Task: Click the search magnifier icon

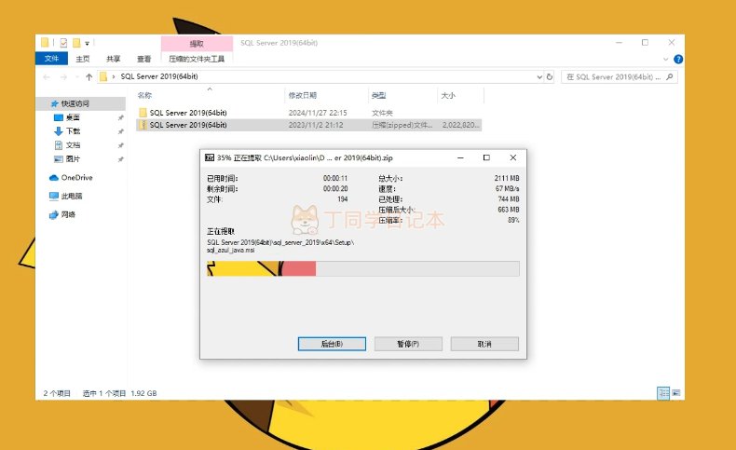Action: point(670,77)
